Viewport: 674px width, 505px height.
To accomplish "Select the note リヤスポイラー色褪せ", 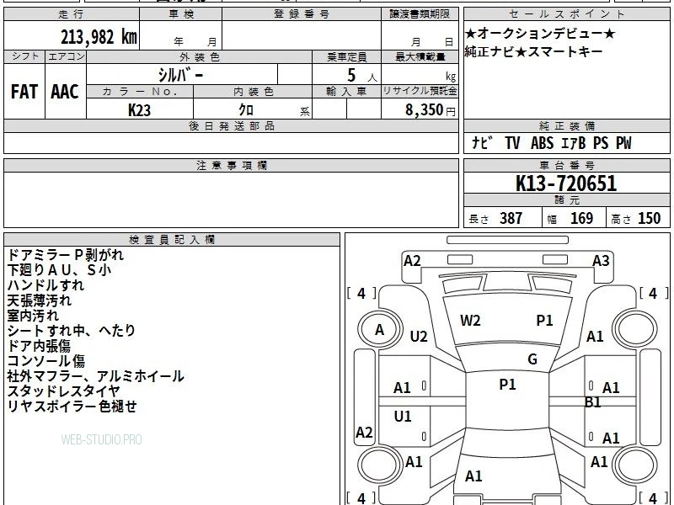I will click(72, 407).
